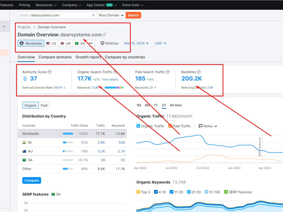Toggle Top 3 keywords checkbox

point(138,192)
